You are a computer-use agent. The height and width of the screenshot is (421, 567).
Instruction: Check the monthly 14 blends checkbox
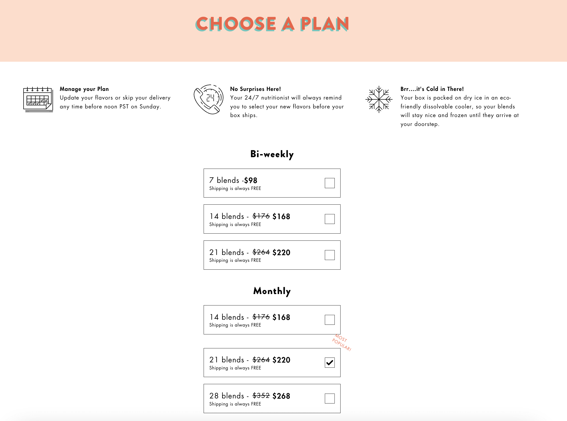click(329, 320)
